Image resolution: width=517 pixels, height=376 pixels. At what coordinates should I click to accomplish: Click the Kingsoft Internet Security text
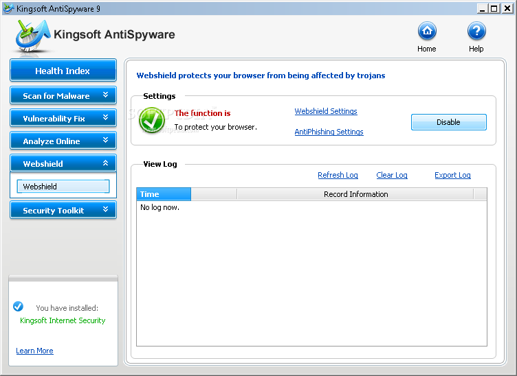click(63, 320)
